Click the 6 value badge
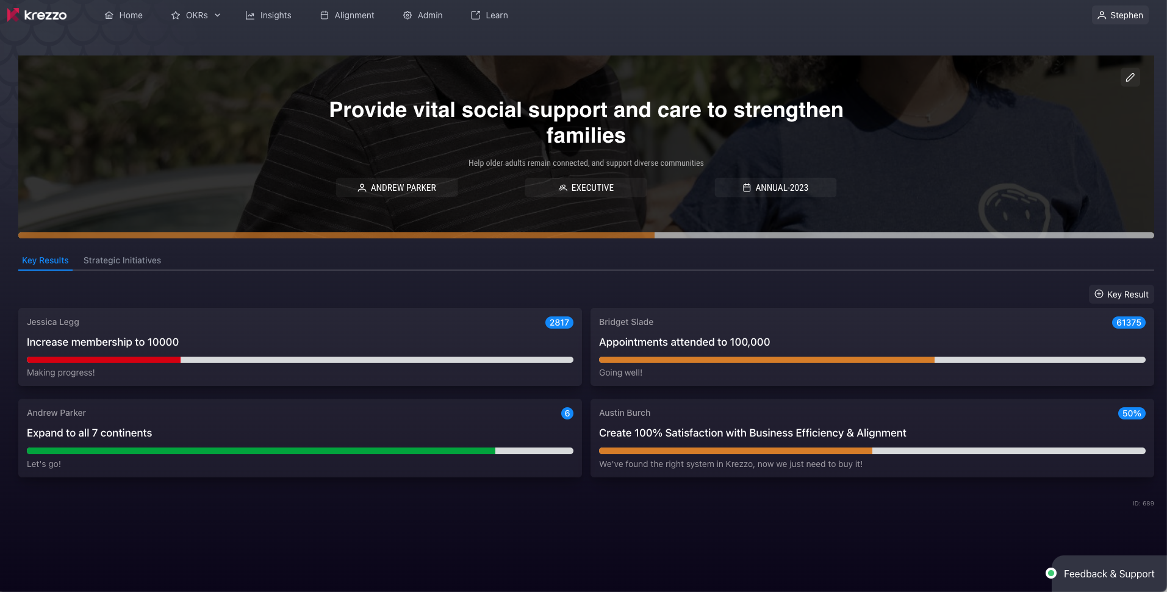The image size is (1167, 592). click(x=567, y=413)
